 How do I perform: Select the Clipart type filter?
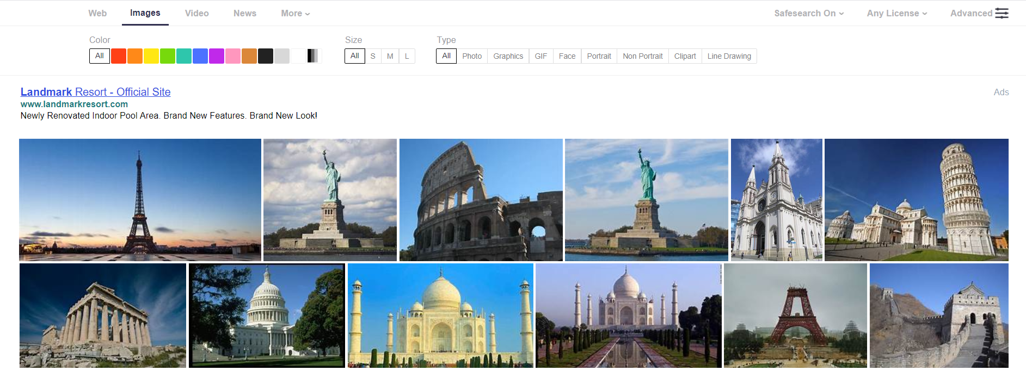tap(685, 56)
